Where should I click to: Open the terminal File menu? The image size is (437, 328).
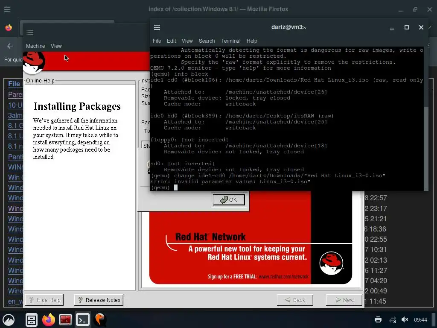click(x=157, y=41)
